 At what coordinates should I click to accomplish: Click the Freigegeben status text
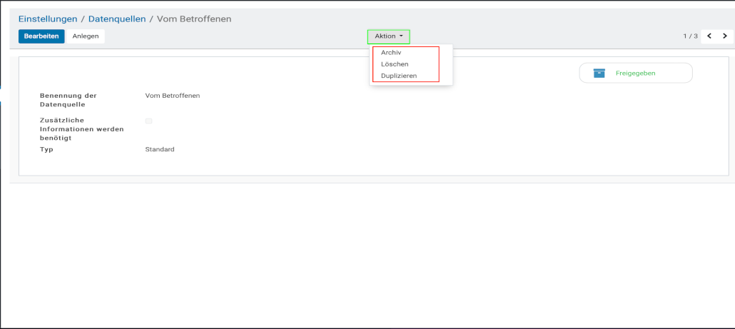(x=635, y=73)
